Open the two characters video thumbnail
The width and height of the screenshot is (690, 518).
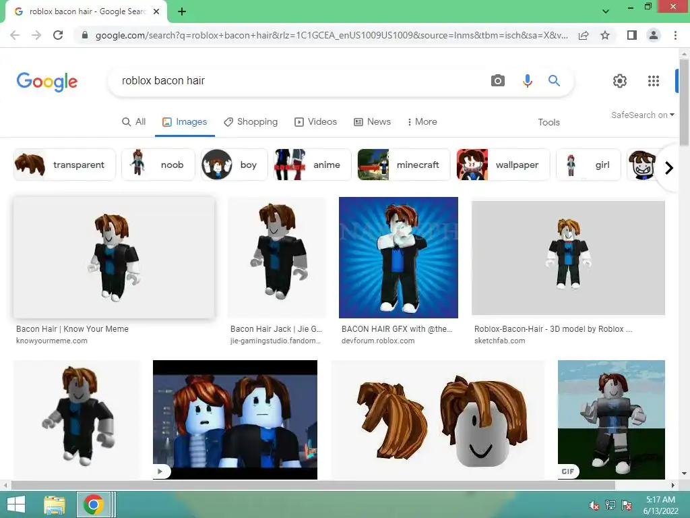coord(235,420)
